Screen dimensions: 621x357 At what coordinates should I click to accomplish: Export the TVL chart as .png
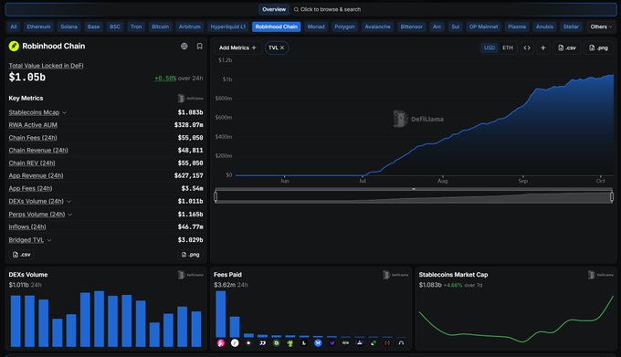598,47
